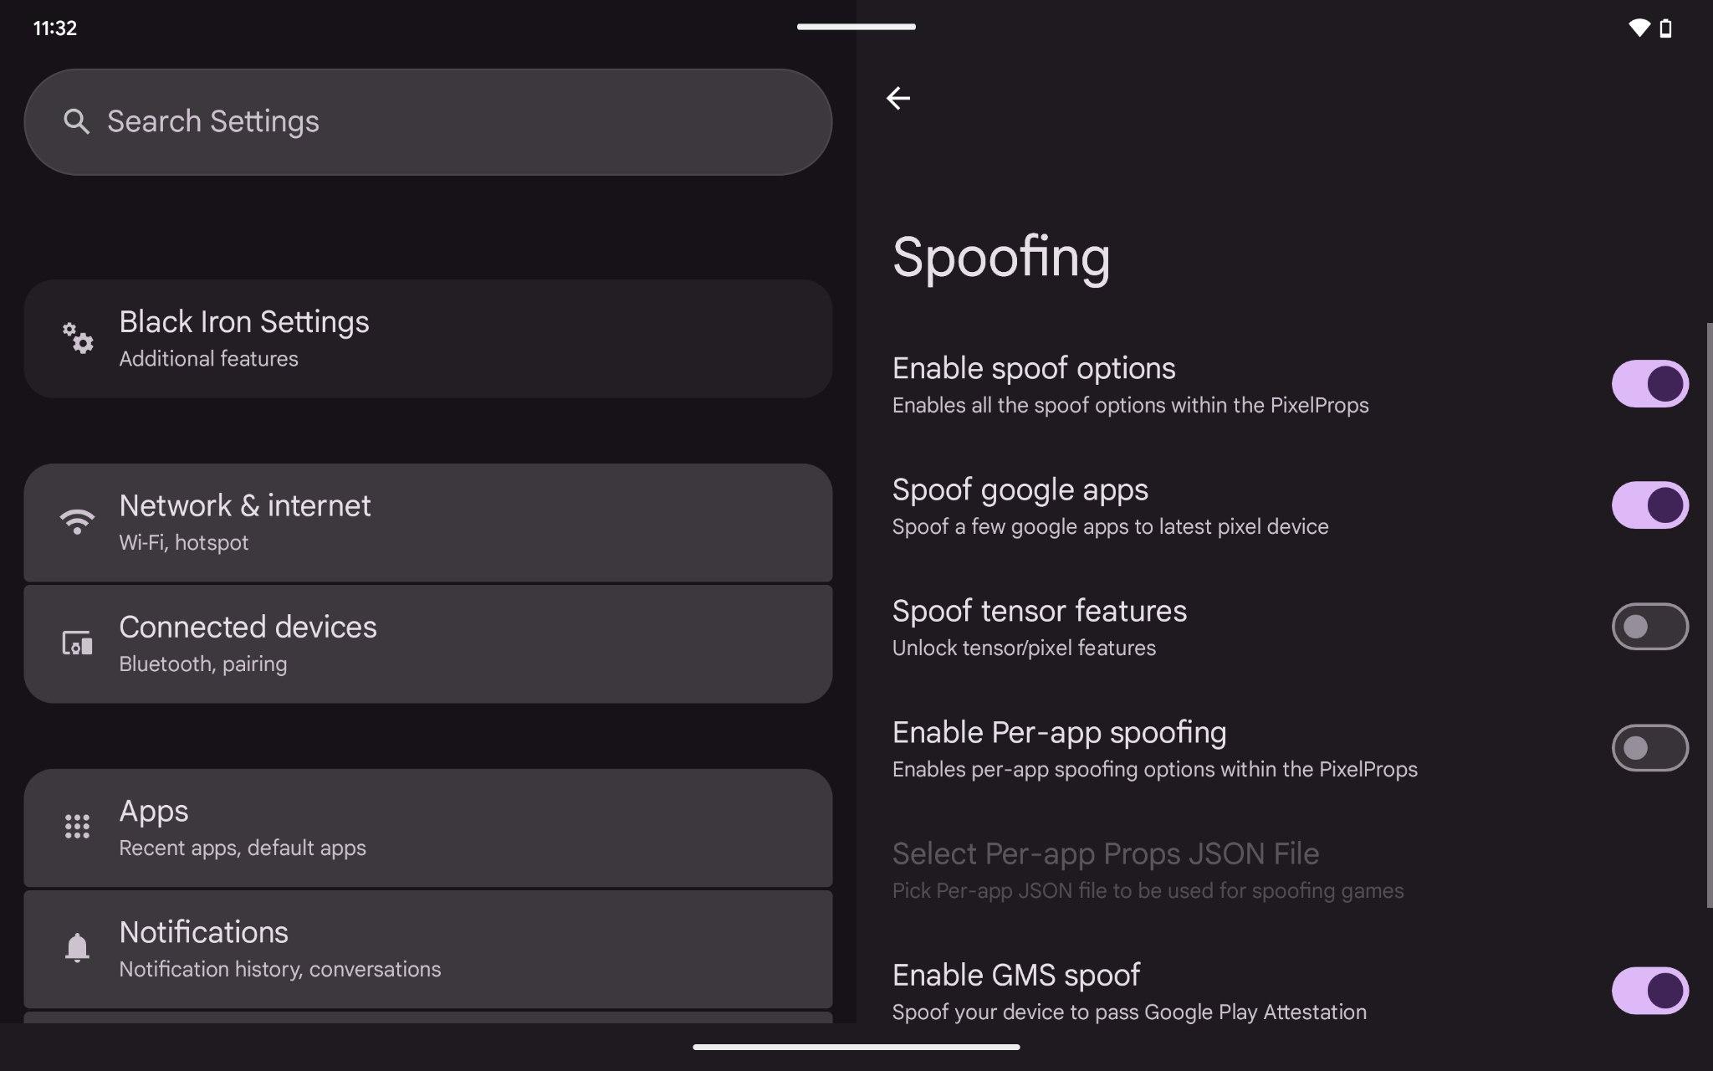
Task: Click the back arrow in Spoofing panel
Action: coord(897,98)
